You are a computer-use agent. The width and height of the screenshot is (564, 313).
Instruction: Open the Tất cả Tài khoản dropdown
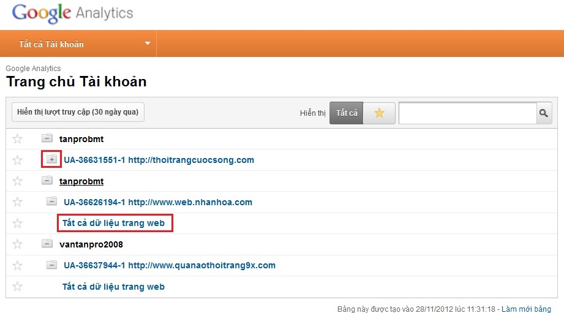click(78, 44)
